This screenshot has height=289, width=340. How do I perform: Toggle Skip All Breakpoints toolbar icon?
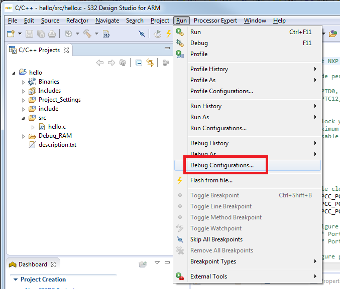pyautogui.click(x=142, y=34)
